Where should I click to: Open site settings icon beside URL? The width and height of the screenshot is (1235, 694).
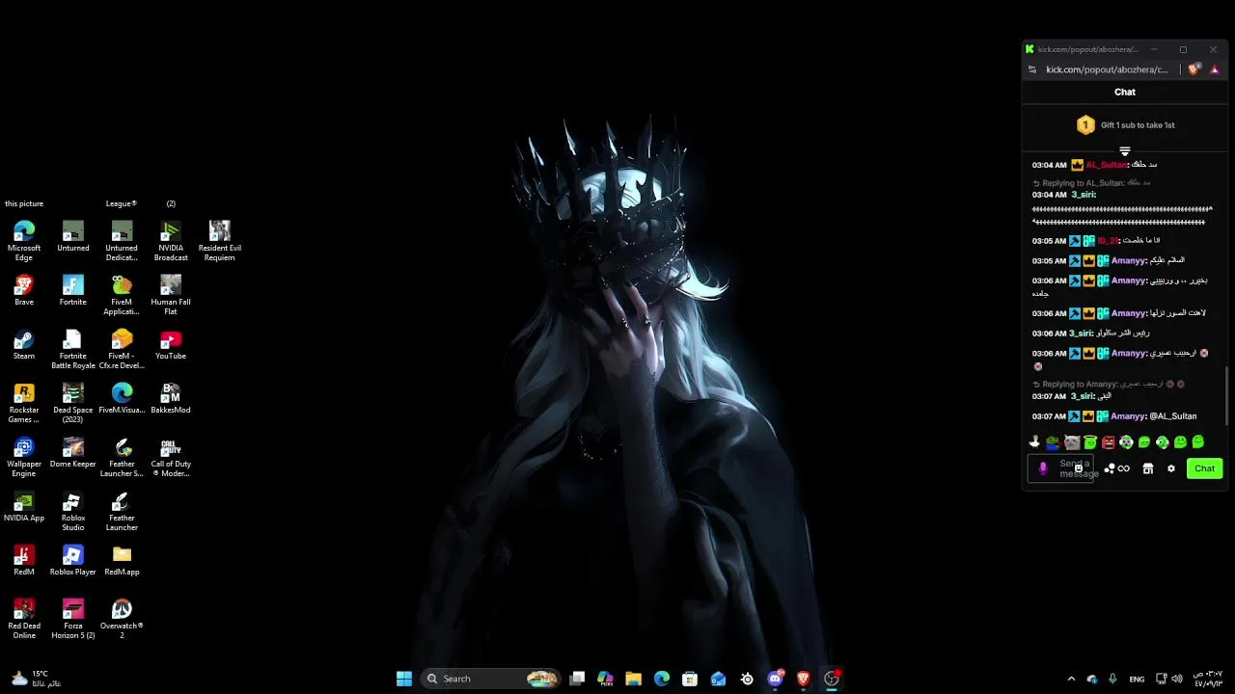[x=1032, y=69]
